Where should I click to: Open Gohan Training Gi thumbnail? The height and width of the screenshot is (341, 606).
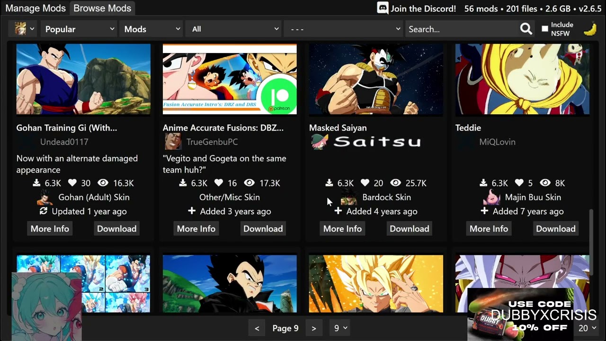83,79
